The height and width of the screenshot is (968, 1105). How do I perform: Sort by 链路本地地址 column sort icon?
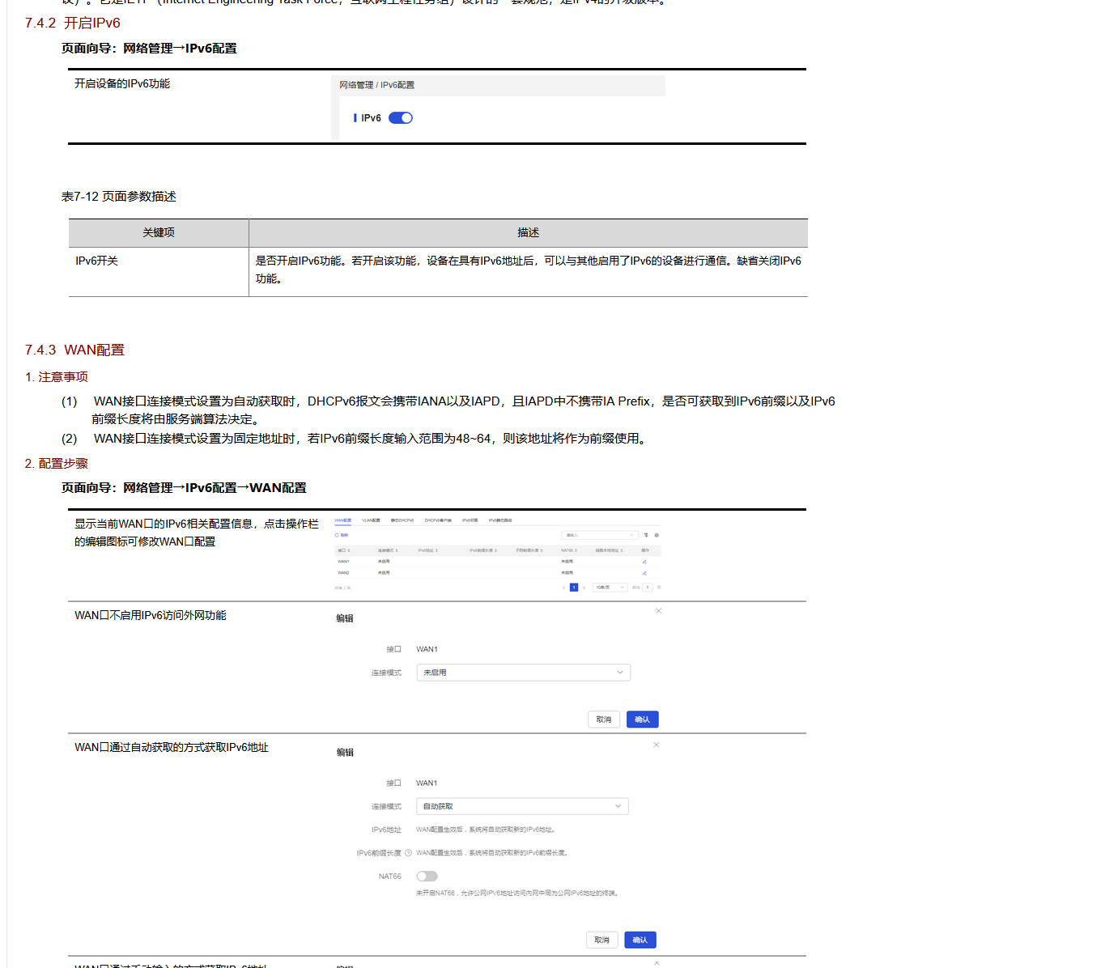(622, 550)
